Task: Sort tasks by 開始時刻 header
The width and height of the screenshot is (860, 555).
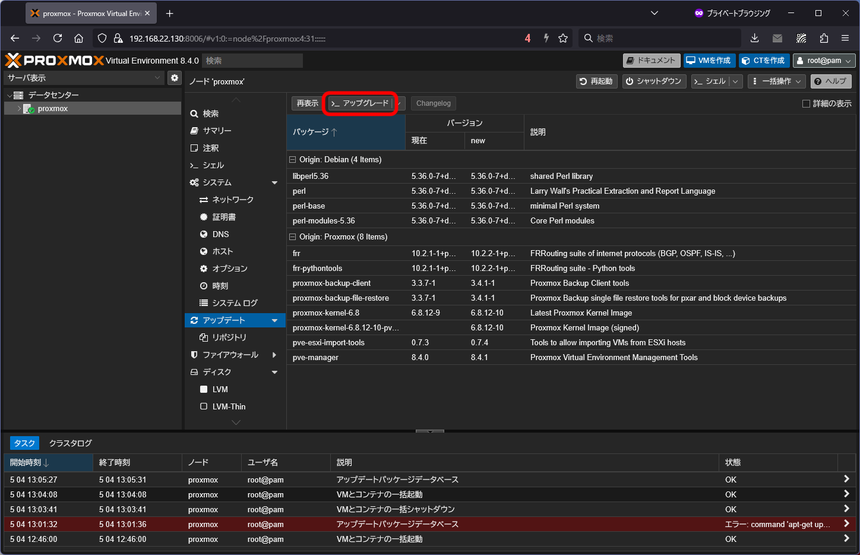Action: pyautogui.click(x=48, y=462)
